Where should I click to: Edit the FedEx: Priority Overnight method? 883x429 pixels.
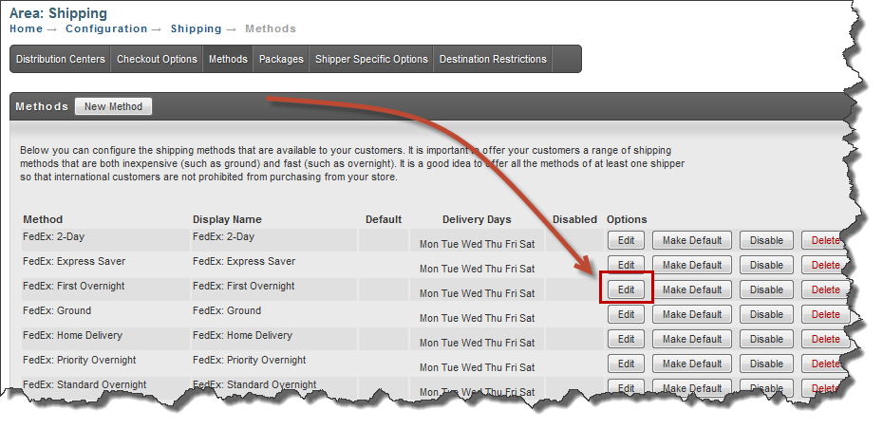pos(626,364)
